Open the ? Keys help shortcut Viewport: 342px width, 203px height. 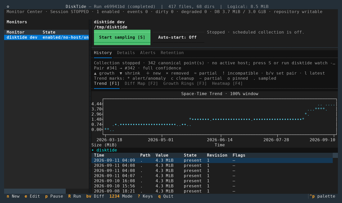[145, 196]
